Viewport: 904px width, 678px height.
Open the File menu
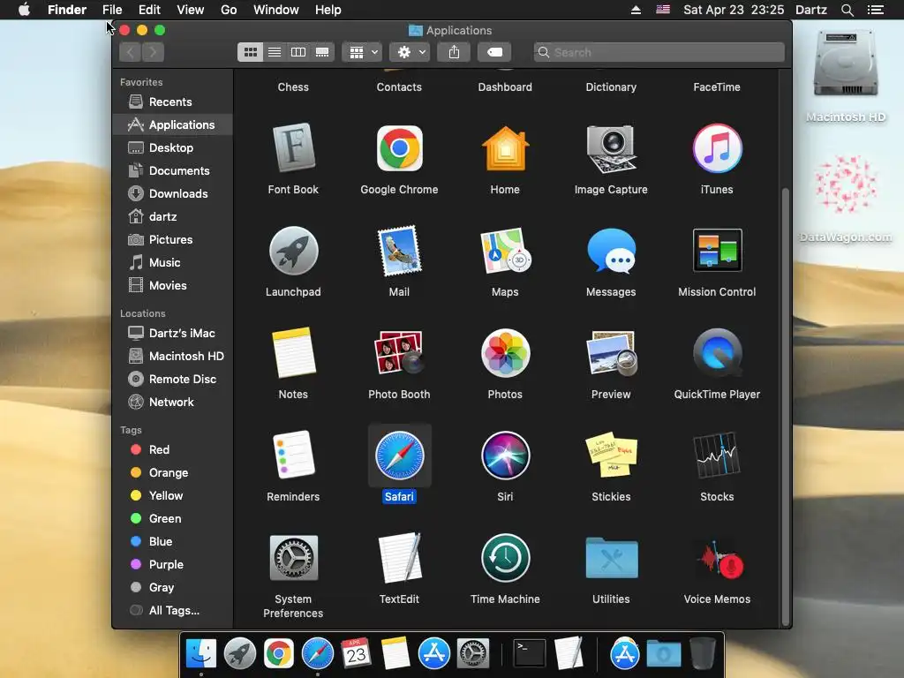[x=112, y=10]
